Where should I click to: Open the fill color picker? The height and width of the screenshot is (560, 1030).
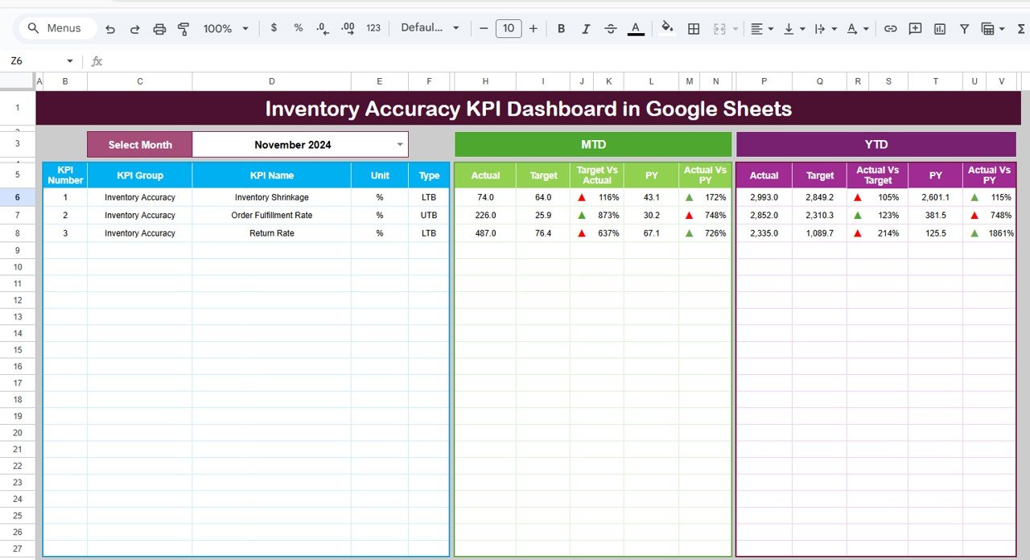coord(667,28)
